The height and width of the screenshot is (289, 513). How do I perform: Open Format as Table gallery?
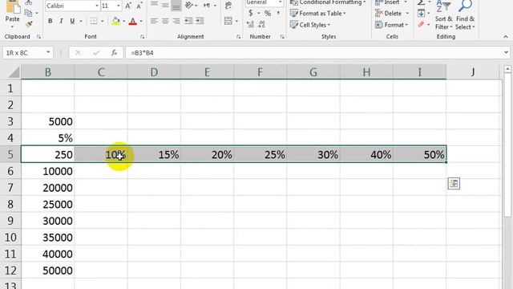point(318,14)
